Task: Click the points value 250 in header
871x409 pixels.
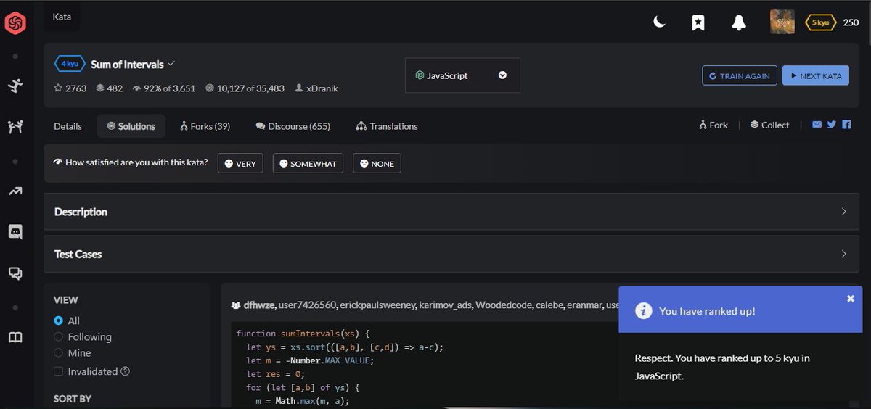Action: [x=851, y=22]
